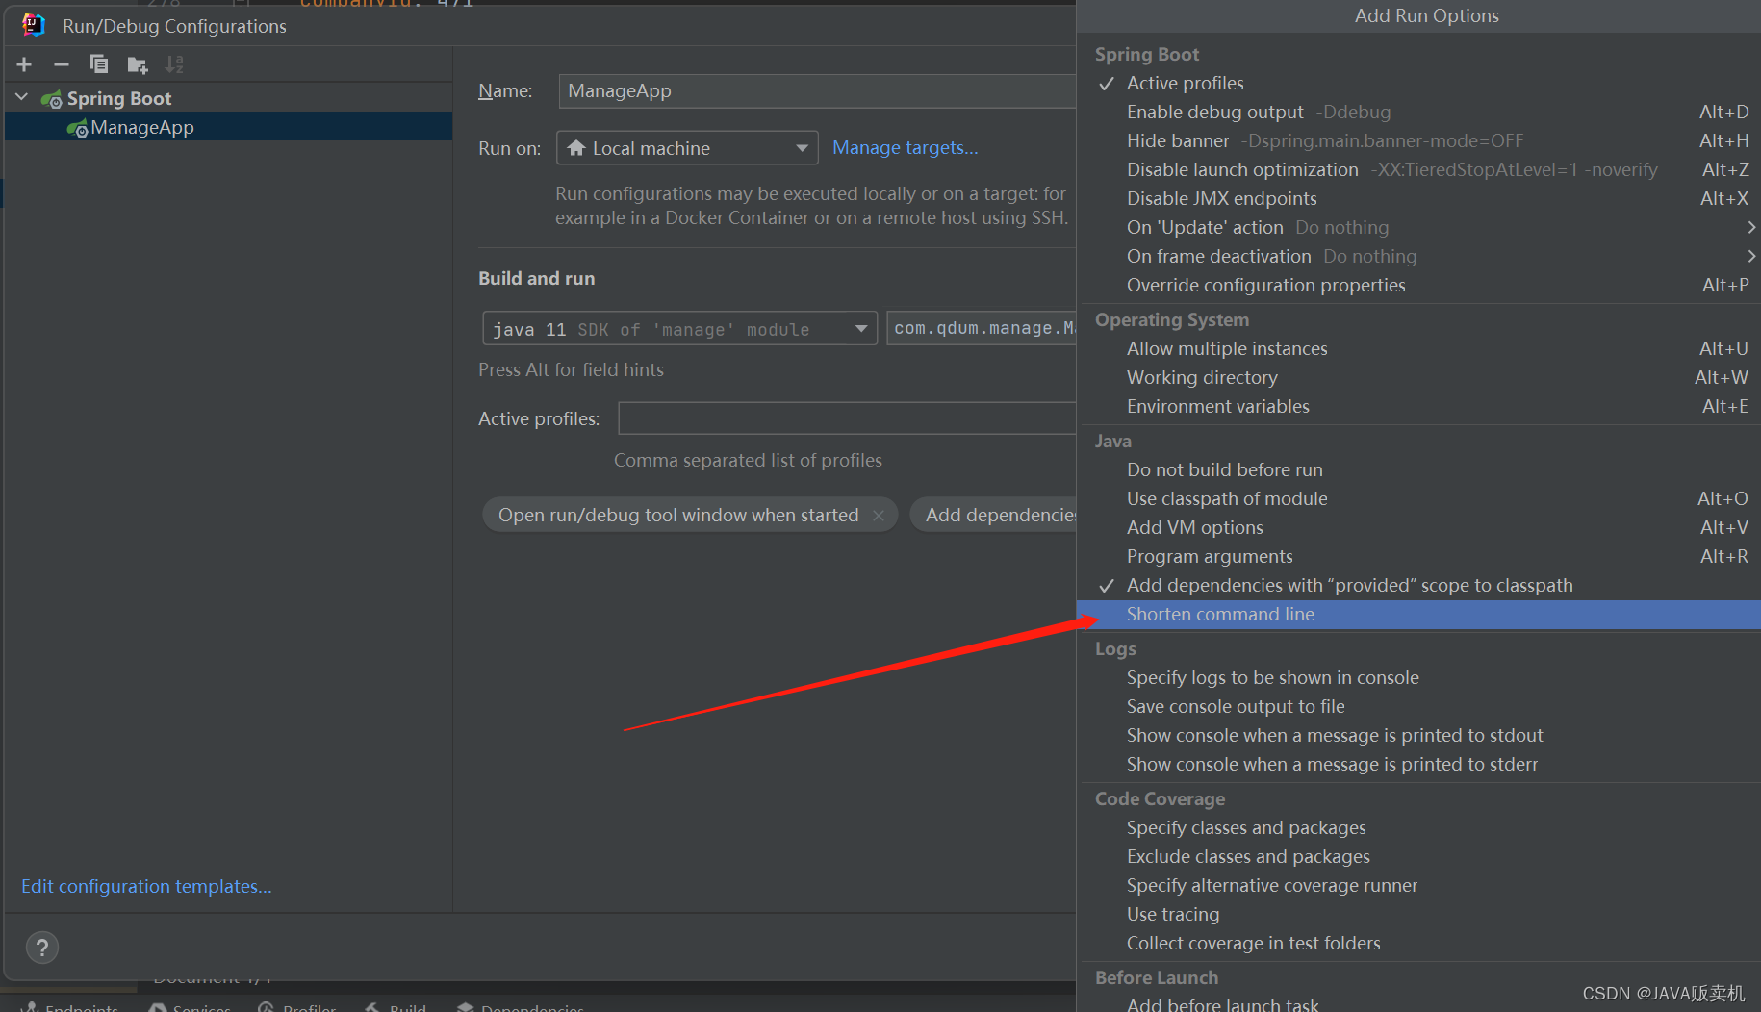Screen dimensions: 1761x1012
Task: Click the Add dependencies chip
Action: click(x=994, y=515)
